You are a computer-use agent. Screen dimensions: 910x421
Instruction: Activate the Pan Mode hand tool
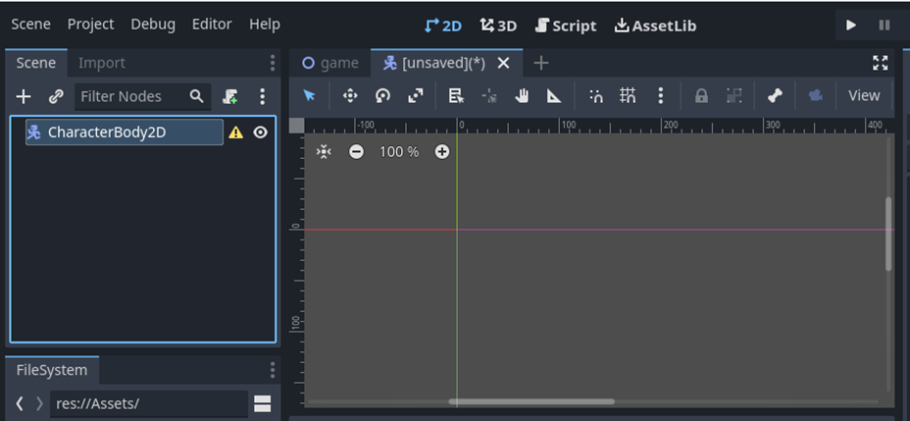coord(522,96)
